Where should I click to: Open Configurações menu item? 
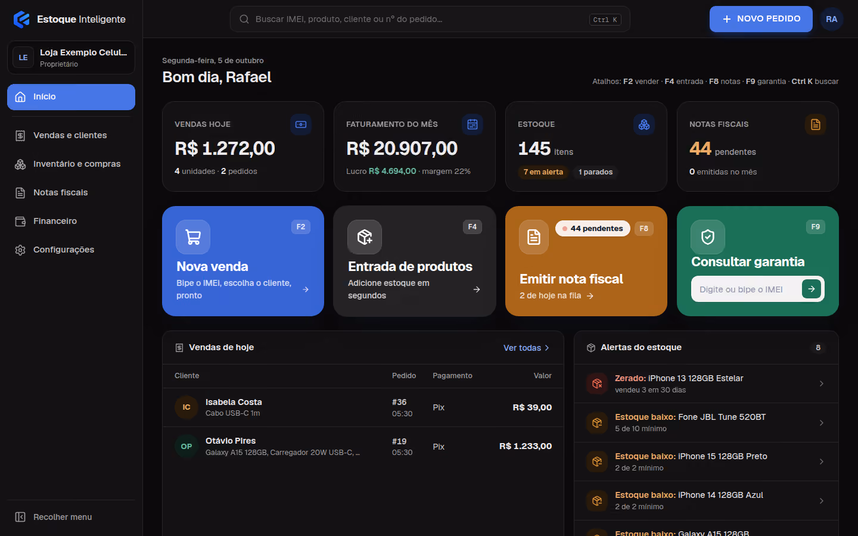(71, 250)
